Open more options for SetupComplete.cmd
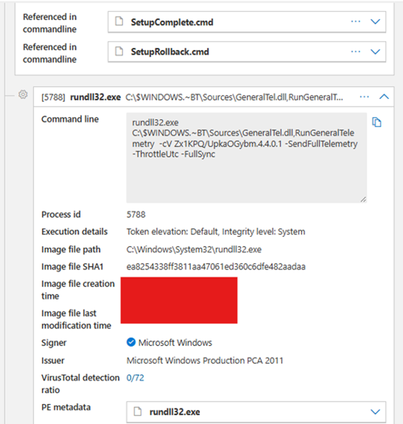 [355, 21]
